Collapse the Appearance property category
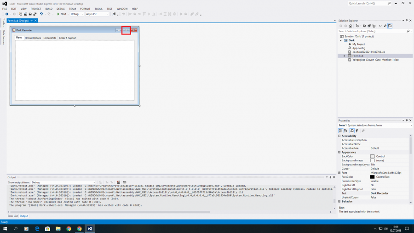 pos(339,152)
